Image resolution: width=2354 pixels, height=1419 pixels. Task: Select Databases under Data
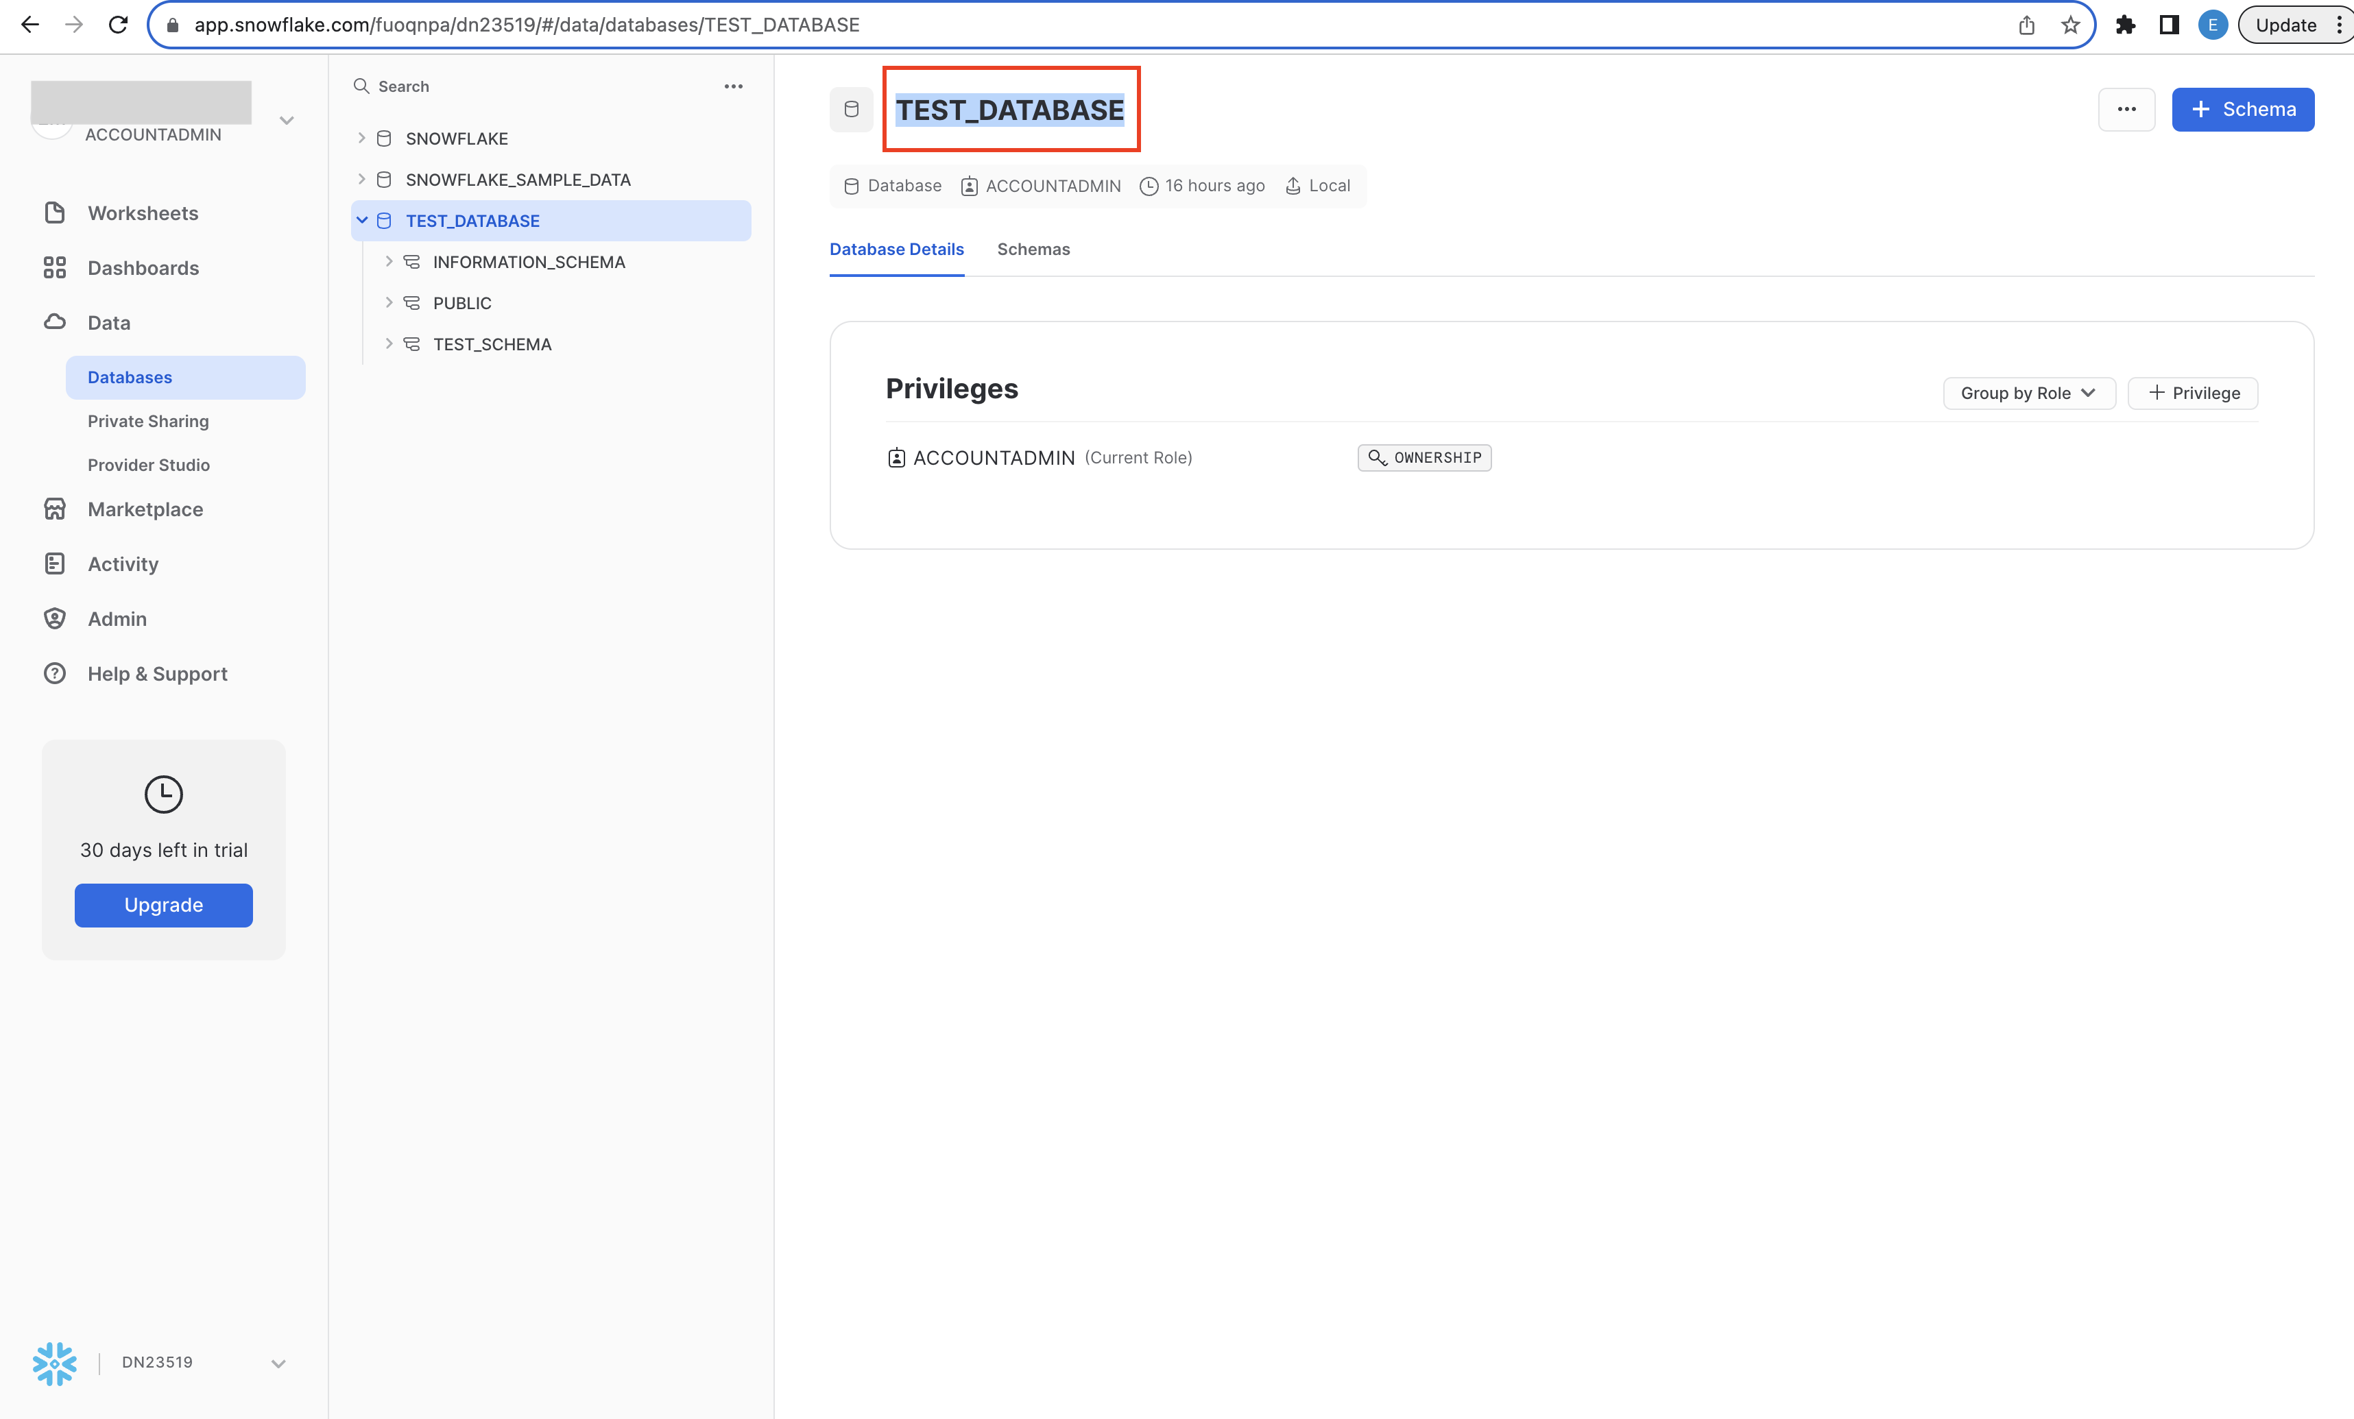[x=185, y=377]
